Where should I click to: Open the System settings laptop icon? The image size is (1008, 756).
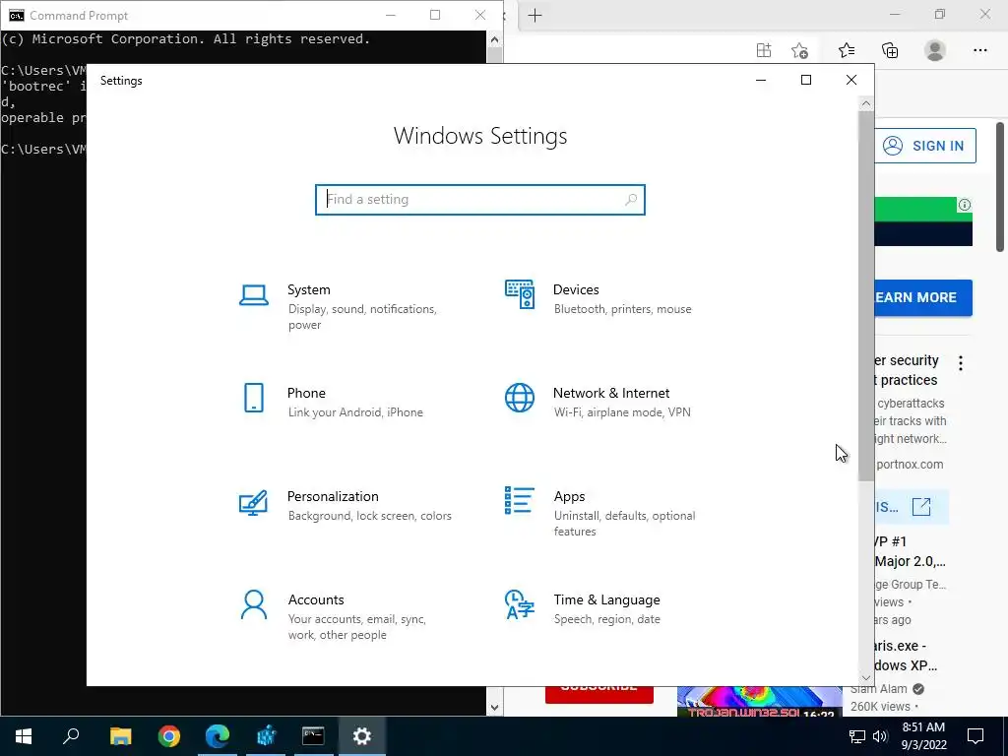254,295
